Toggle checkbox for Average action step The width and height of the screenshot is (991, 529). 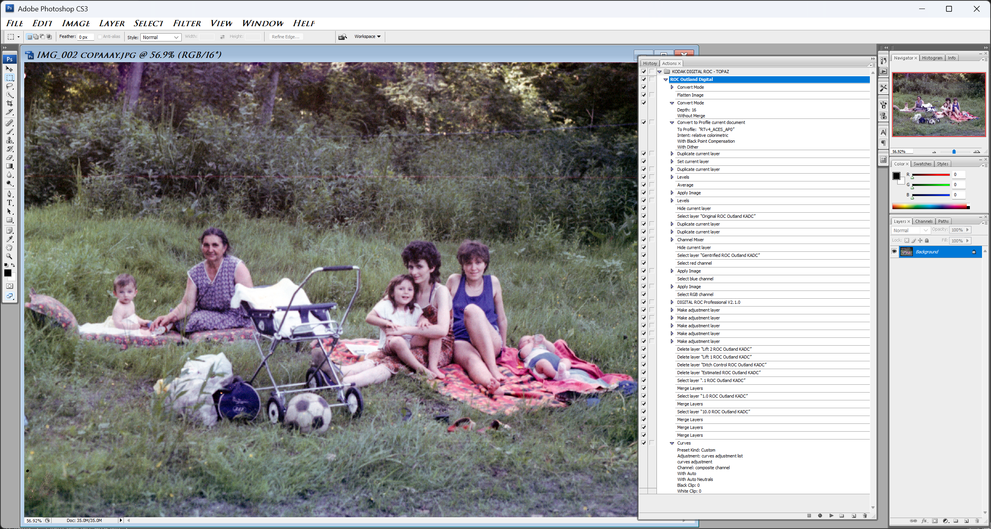tap(644, 185)
